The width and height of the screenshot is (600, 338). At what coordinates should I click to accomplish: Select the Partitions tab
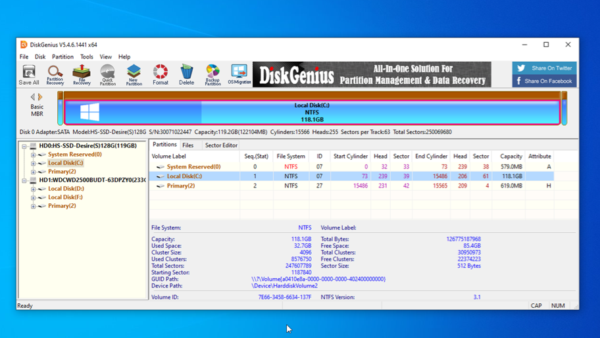point(164,145)
